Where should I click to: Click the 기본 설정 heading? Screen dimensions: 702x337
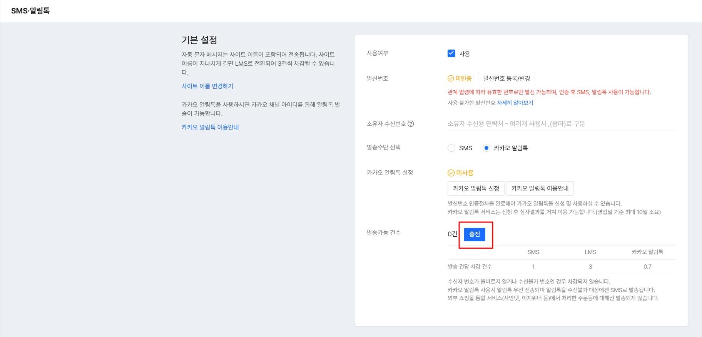coord(199,40)
